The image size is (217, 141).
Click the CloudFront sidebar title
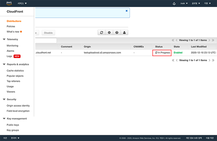point(15,11)
